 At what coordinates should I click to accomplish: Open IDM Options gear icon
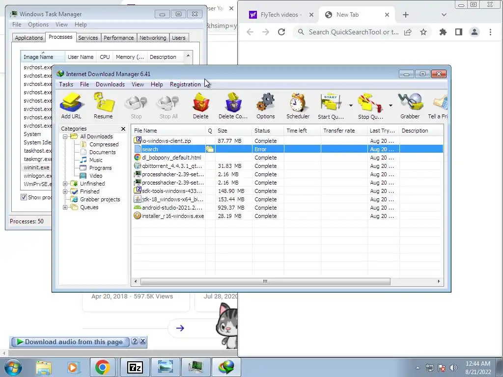(x=266, y=106)
